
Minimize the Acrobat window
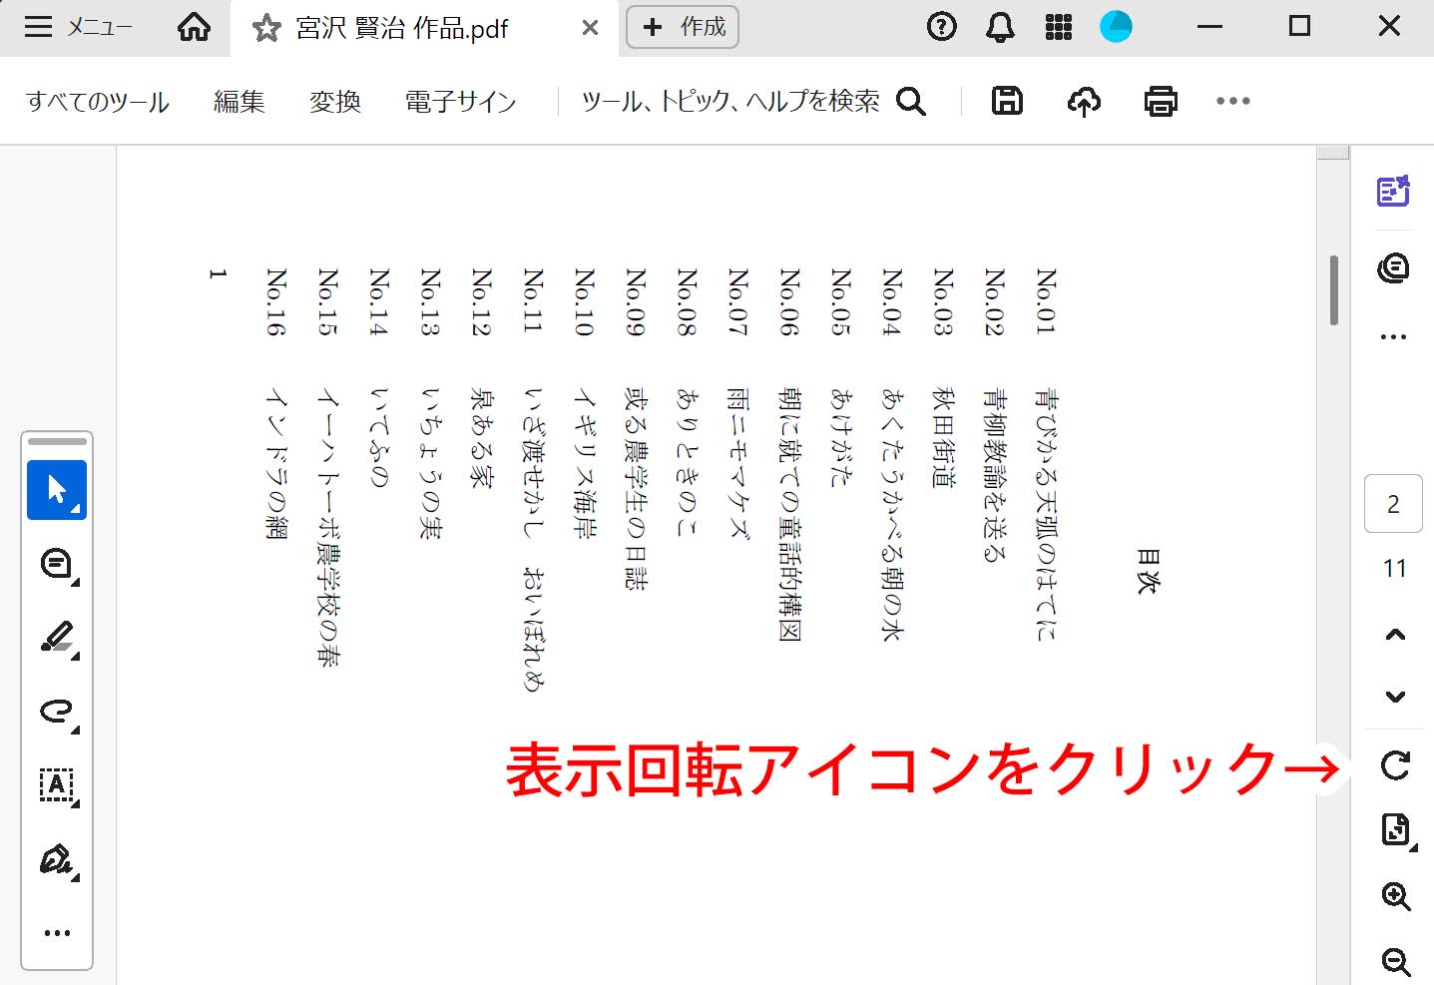(x=1209, y=26)
